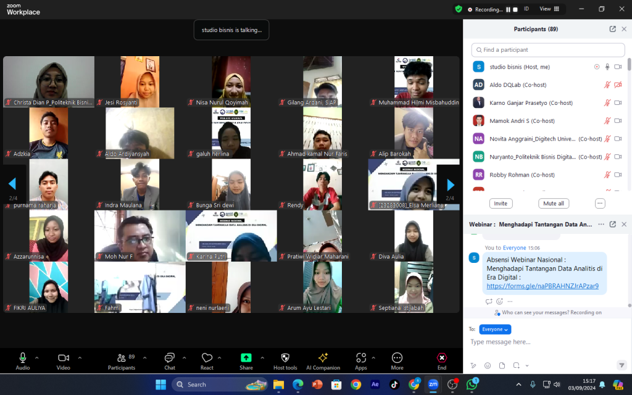Toggle the Video camera button
Image resolution: width=632 pixels, height=395 pixels.
tap(64, 361)
